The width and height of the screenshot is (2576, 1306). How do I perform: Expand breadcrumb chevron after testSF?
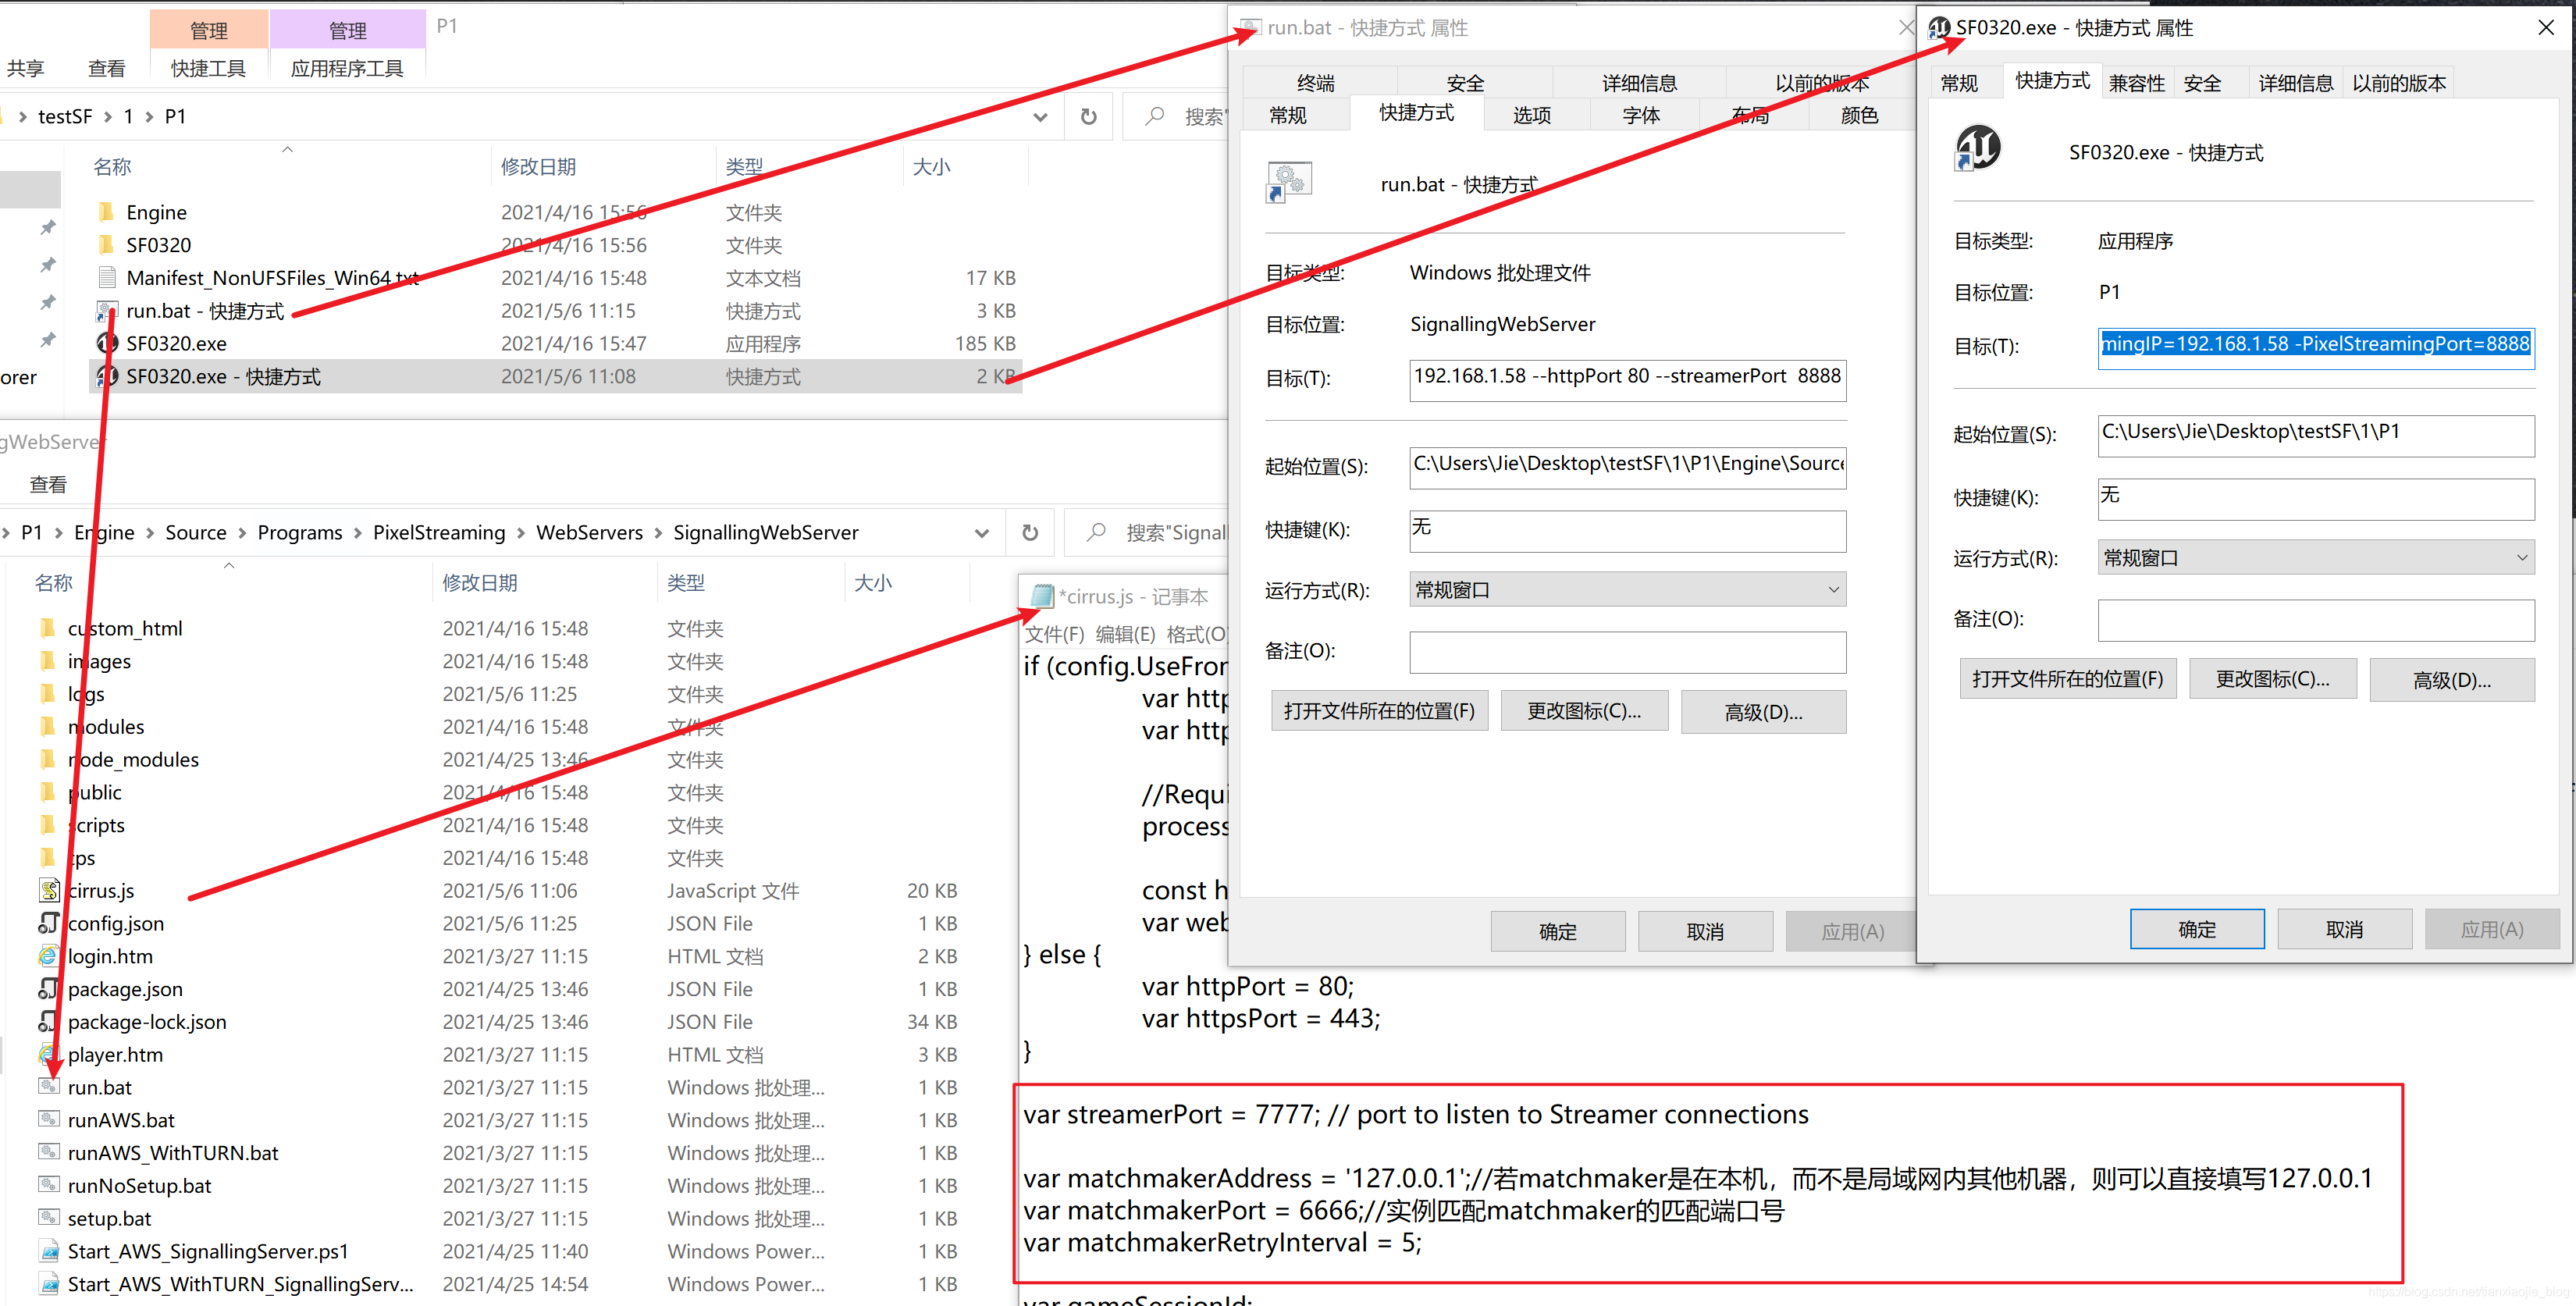click(x=108, y=117)
